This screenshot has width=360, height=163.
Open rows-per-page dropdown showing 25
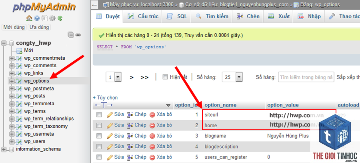point(232,77)
